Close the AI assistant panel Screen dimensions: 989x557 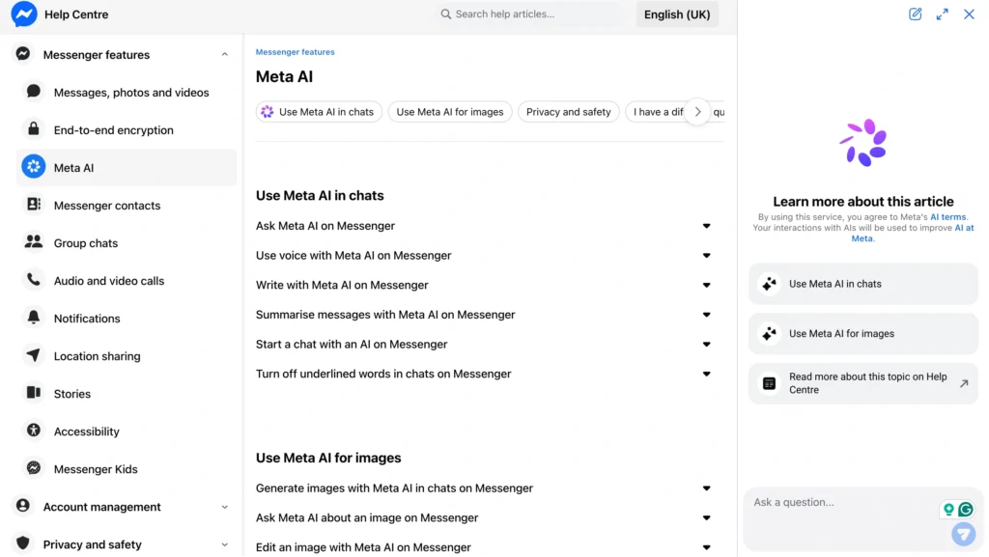pyautogui.click(x=970, y=14)
